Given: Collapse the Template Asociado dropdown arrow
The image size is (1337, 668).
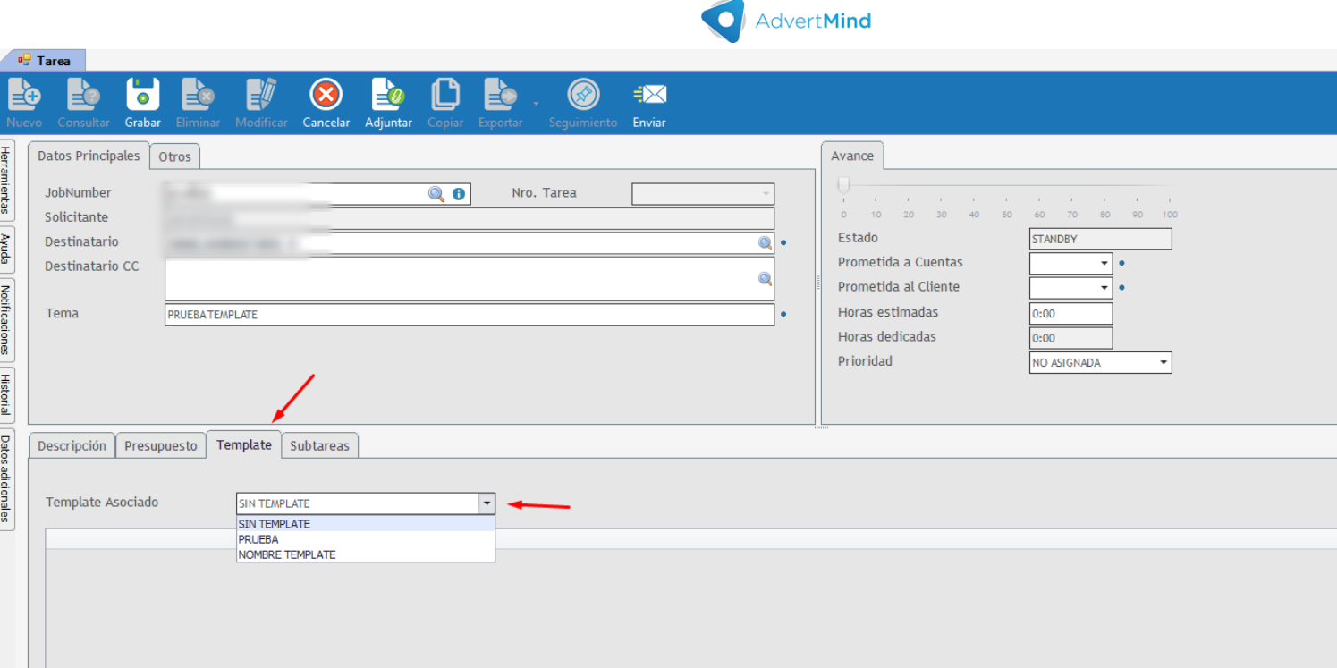Looking at the screenshot, I should 487,503.
